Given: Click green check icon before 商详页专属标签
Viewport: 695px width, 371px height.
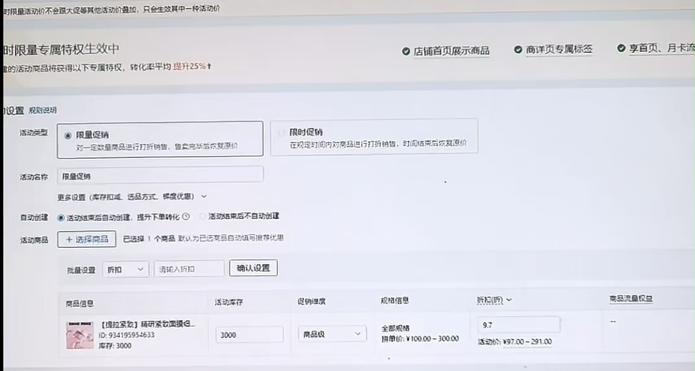Looking at the screenshot, I should (x=518, y=50).
